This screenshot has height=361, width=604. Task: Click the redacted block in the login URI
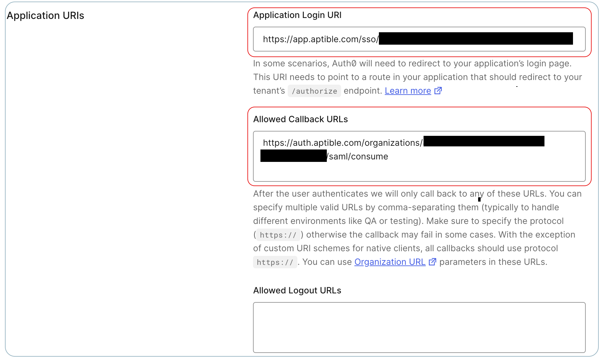(x=475, y=38)
